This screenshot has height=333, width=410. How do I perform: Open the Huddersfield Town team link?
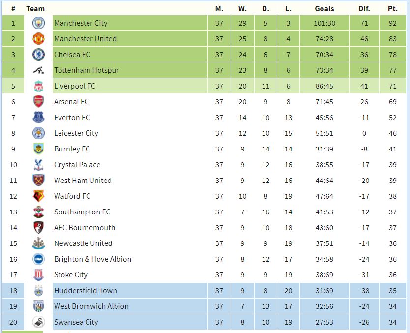86,291
